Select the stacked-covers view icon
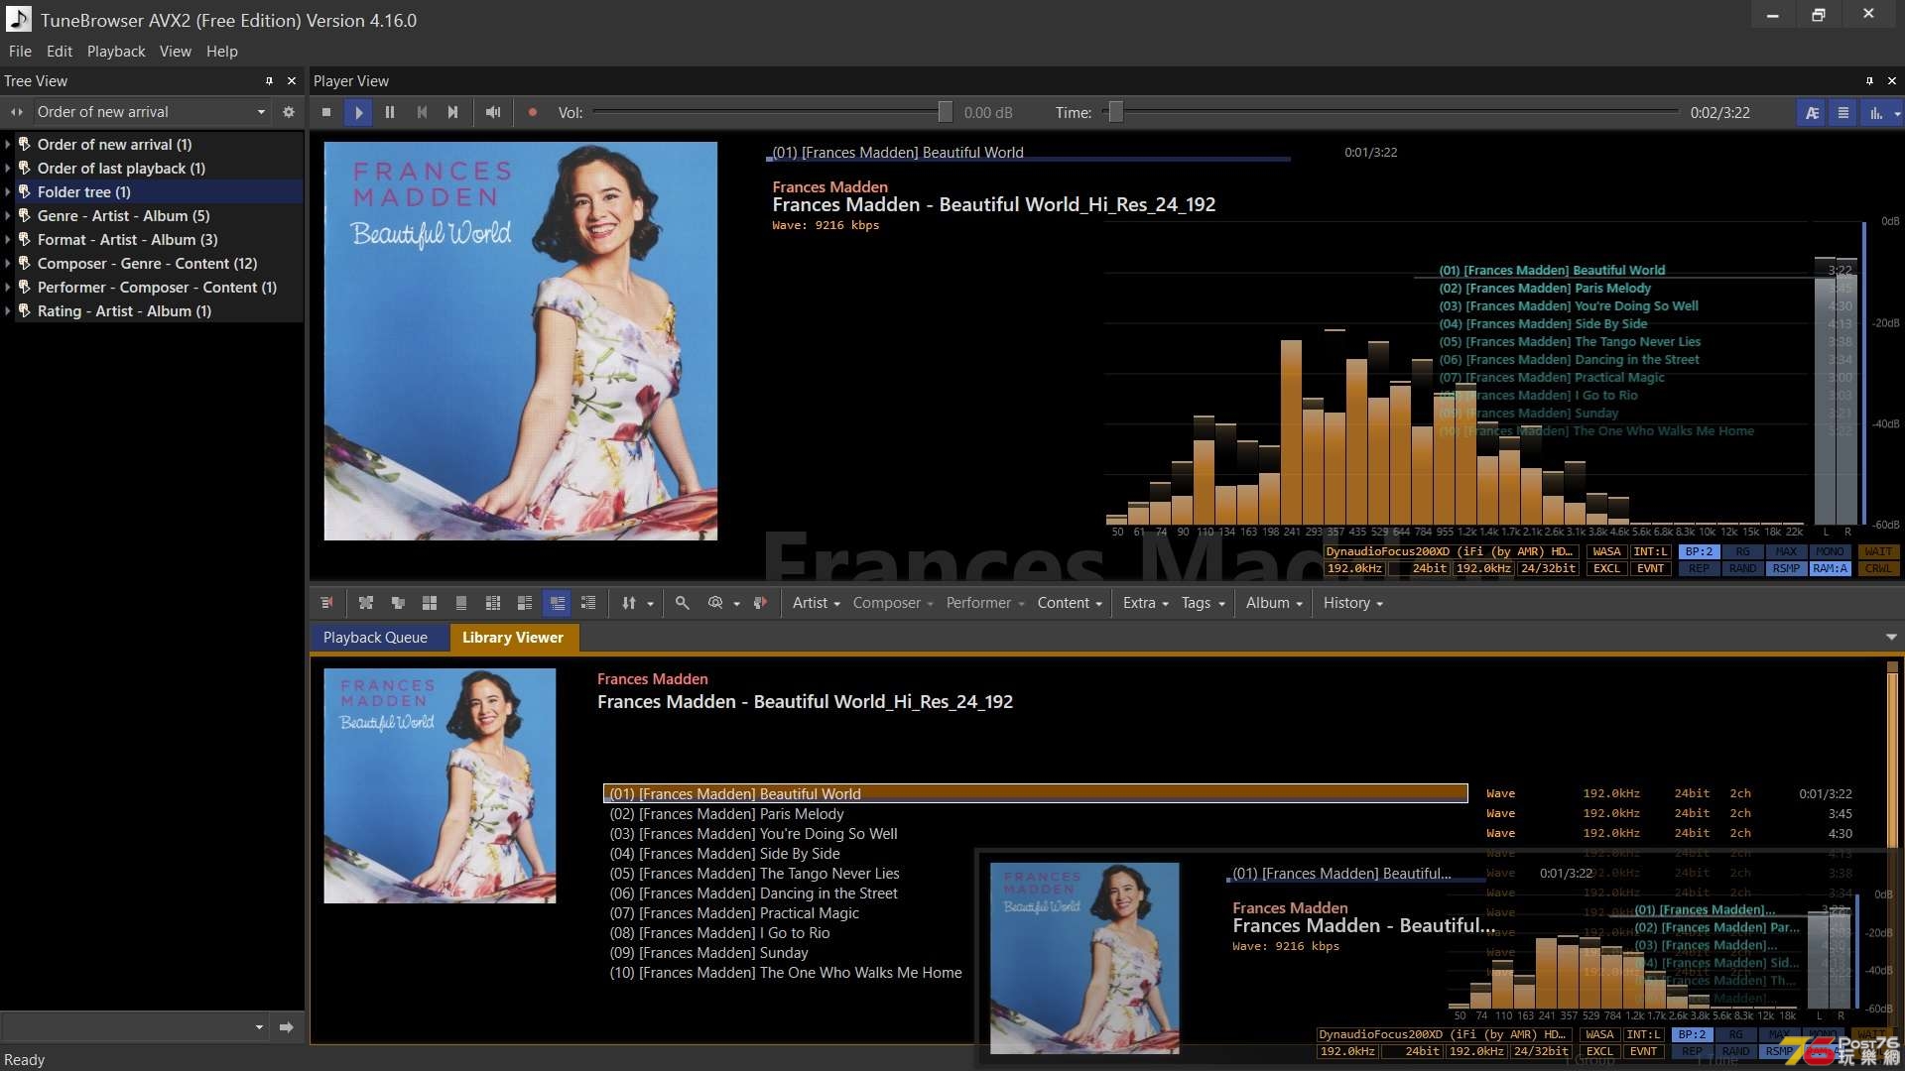The image size is (1905, 1071). click(x=398, y=603)
